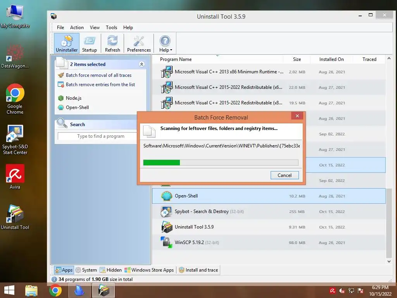Click 'Batch force removal of all traces'
This screenshot has width=397, height=298.
98,75
